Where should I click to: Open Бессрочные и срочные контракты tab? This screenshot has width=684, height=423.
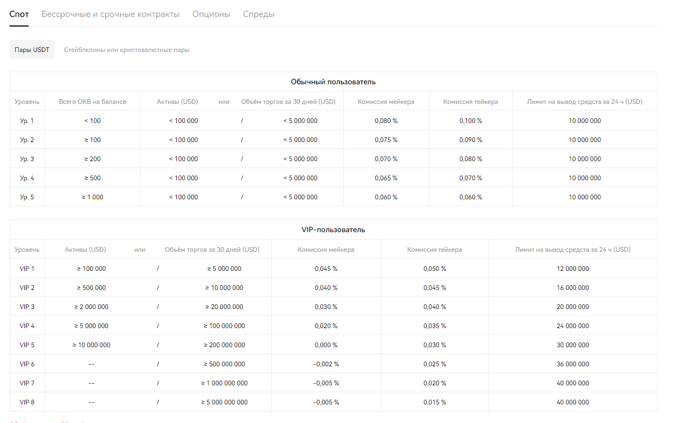[111, 14]
